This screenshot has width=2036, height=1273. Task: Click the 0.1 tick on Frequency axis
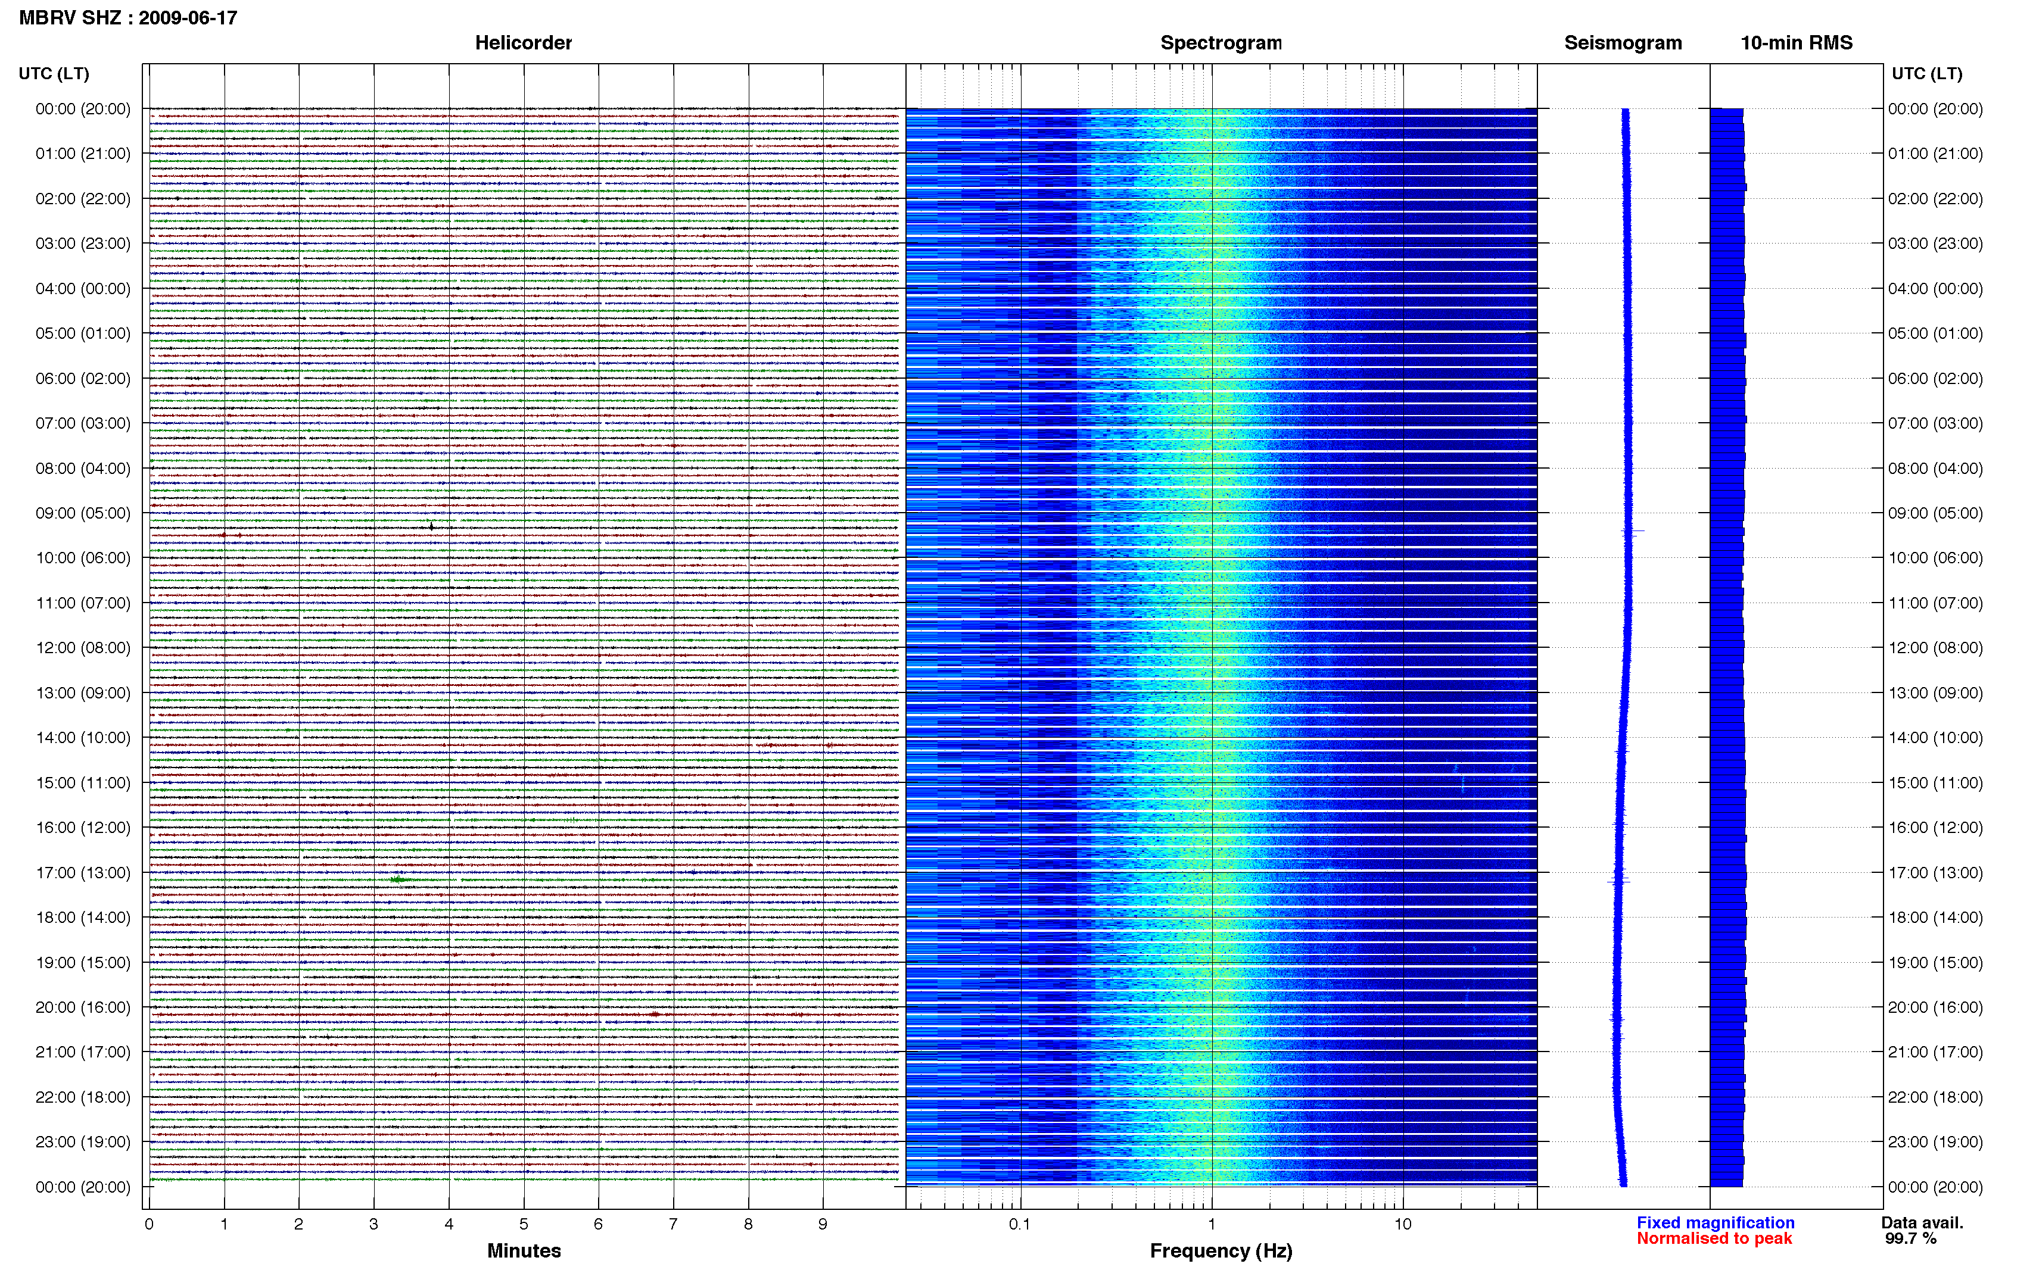pyautogui.click(x=1020, y=1224)
